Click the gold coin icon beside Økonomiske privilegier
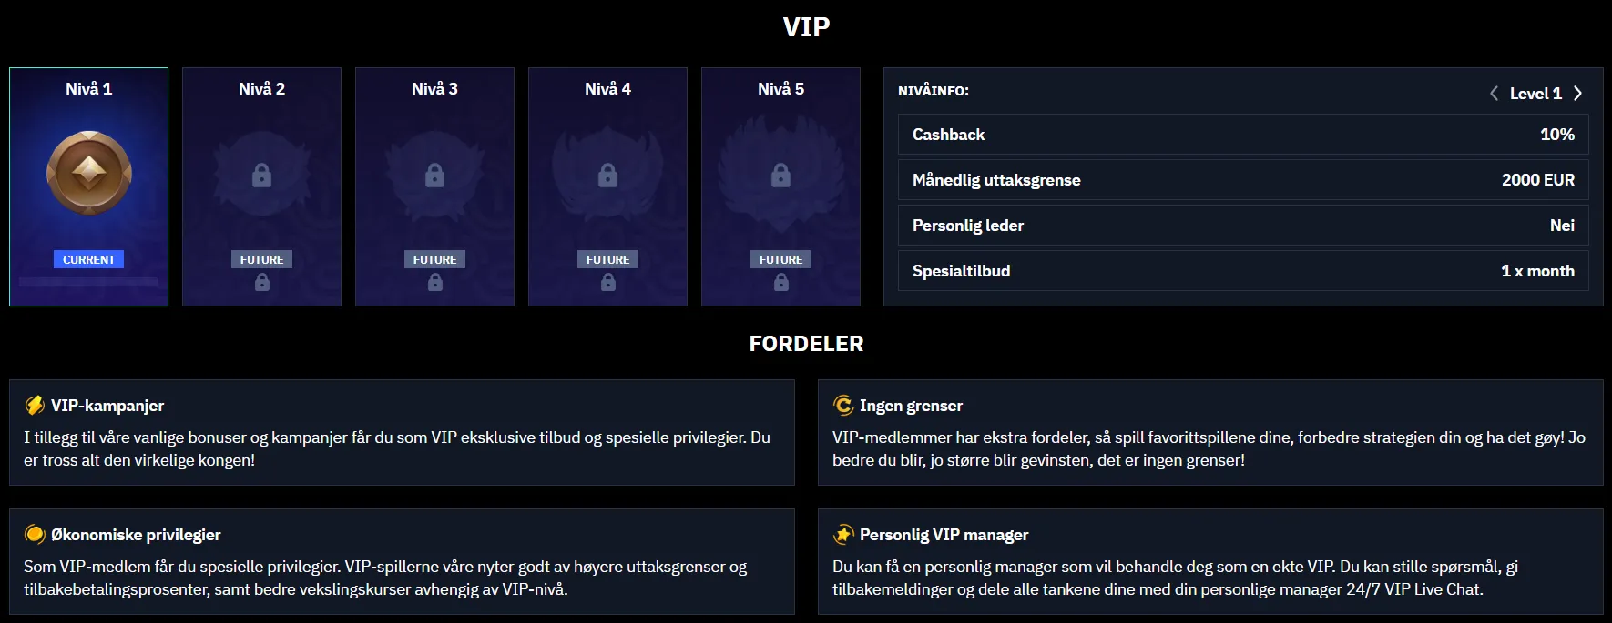Viewport: 1612px width, 623px height. pyautogui.click(x=35, y=535)
